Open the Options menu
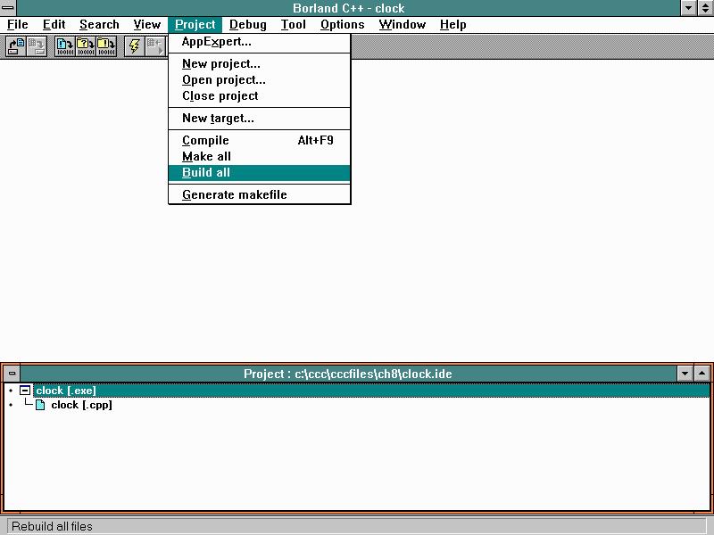714x535 pixels. (x=342, y=24)
